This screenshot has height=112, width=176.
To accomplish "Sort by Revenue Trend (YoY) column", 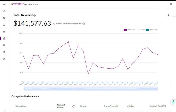I will [x=111, y=106].
